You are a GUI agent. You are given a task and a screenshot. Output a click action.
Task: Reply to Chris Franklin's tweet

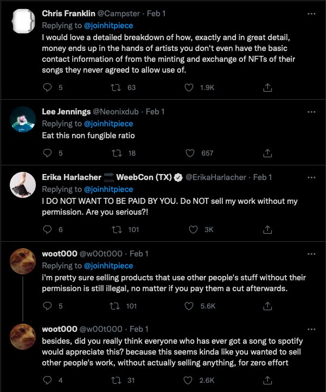(x=48, y=87)
